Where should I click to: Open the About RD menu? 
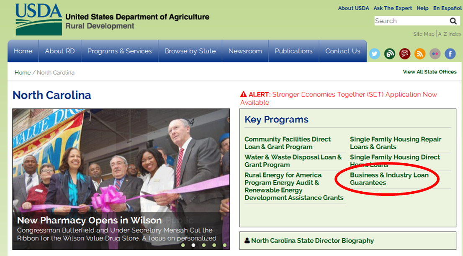tap(59, 51)
